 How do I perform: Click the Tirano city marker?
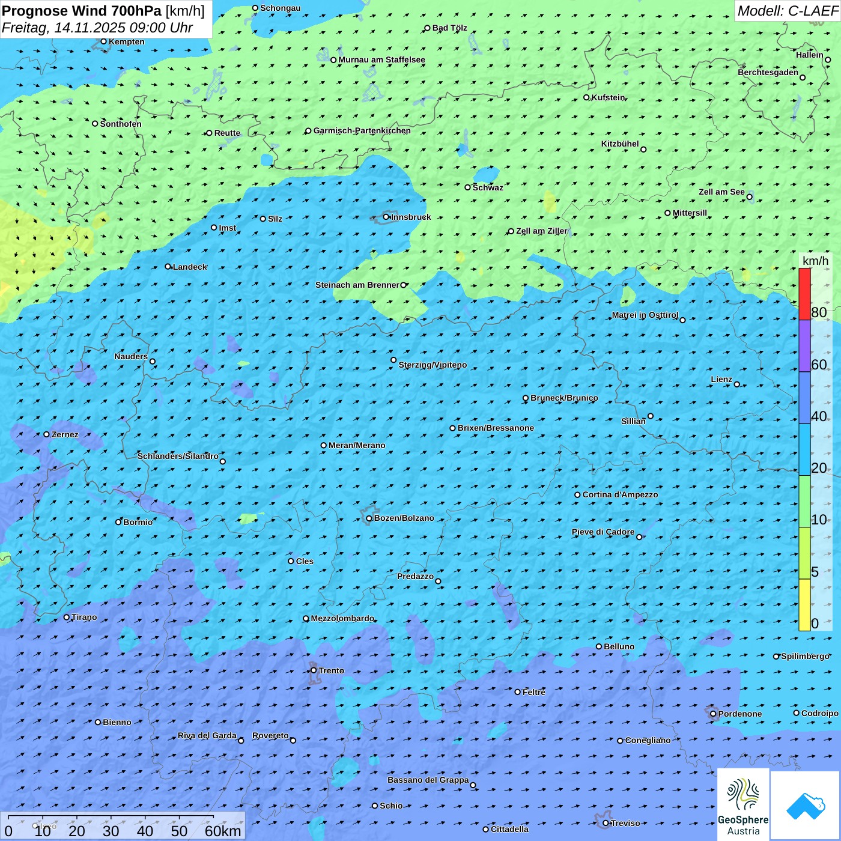click(67, 617)
